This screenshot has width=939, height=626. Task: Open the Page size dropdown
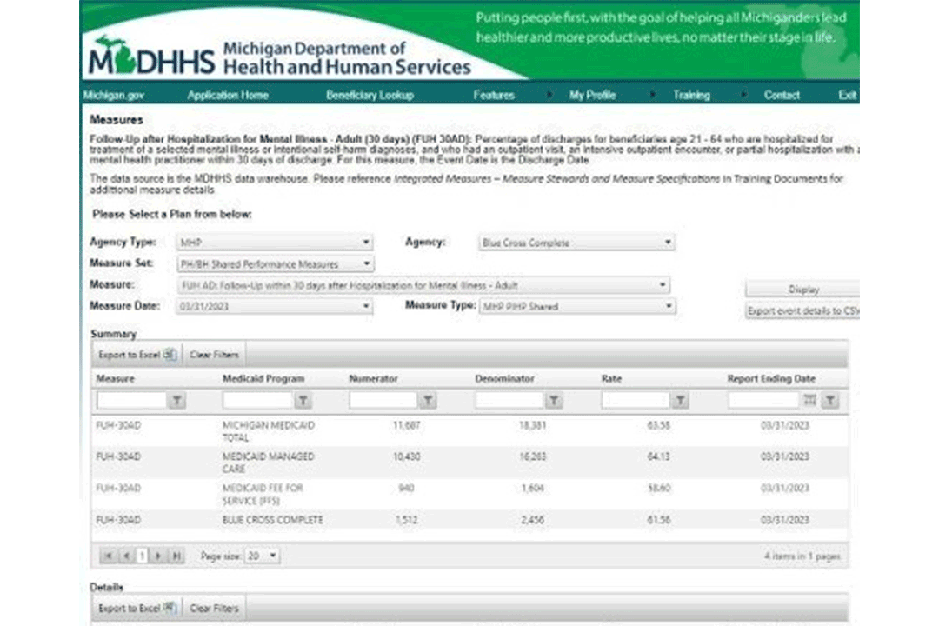[274, 556]
